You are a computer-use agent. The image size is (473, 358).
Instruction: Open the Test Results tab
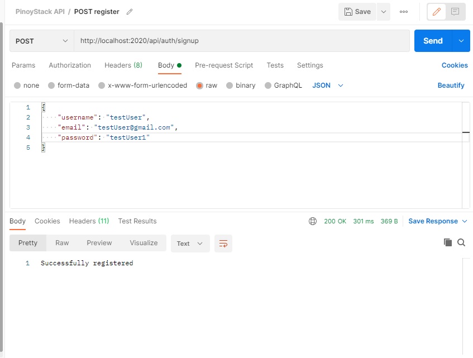[137, 221]
